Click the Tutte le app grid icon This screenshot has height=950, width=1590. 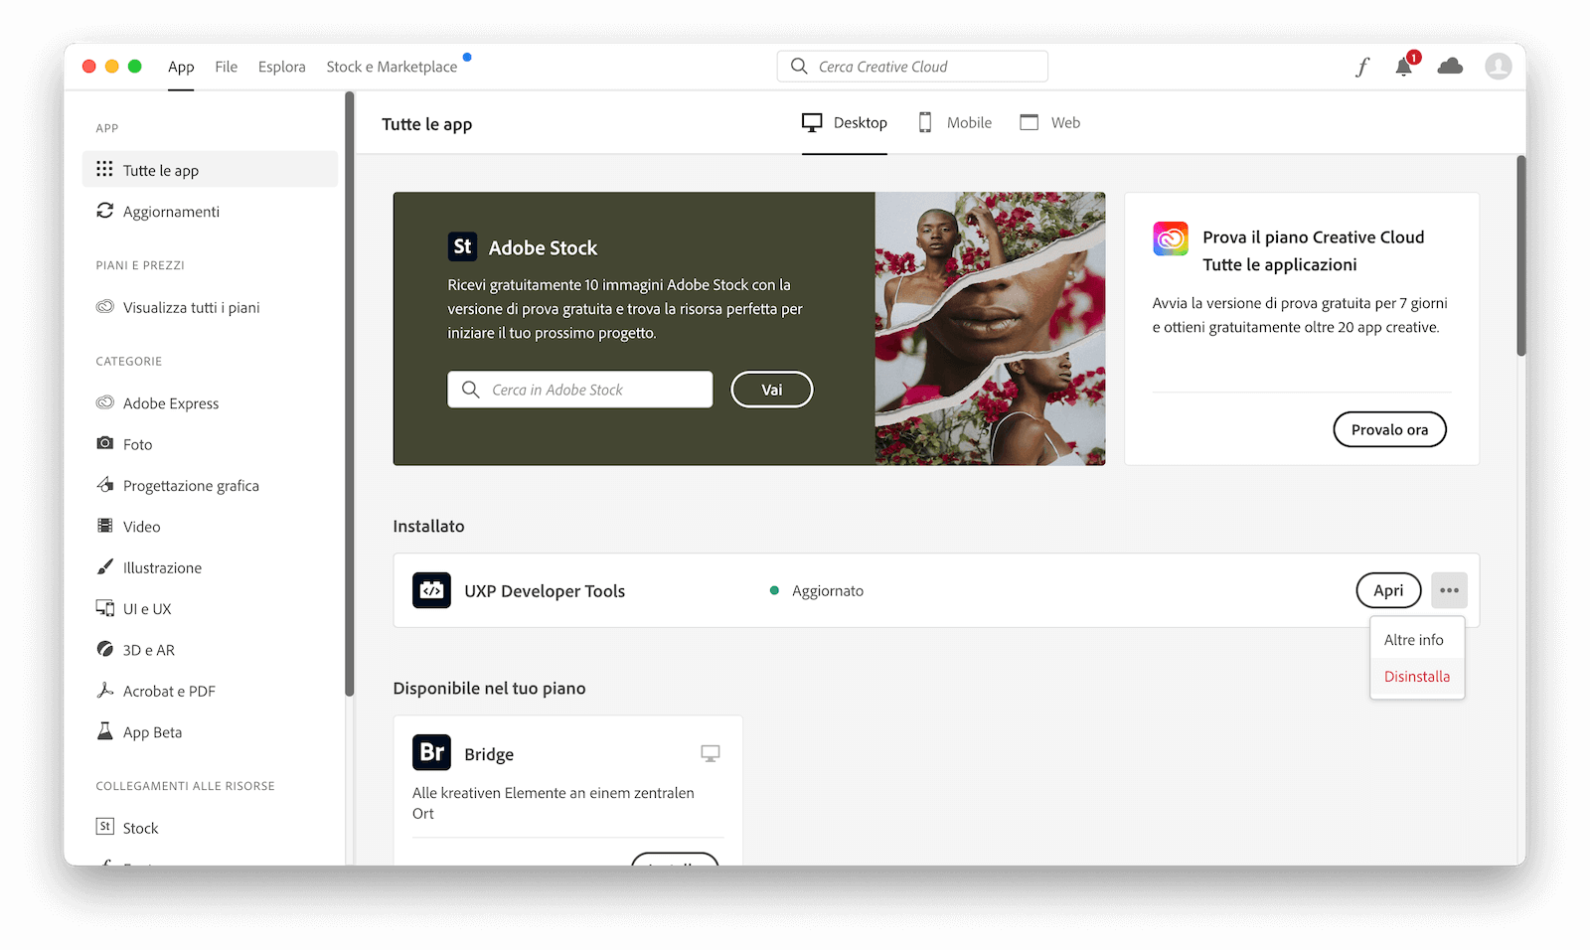104,169
